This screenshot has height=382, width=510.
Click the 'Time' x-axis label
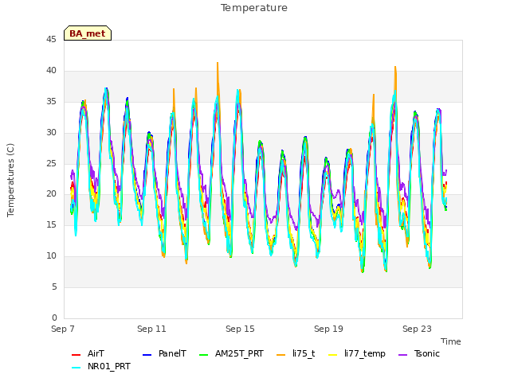(451, 341)
